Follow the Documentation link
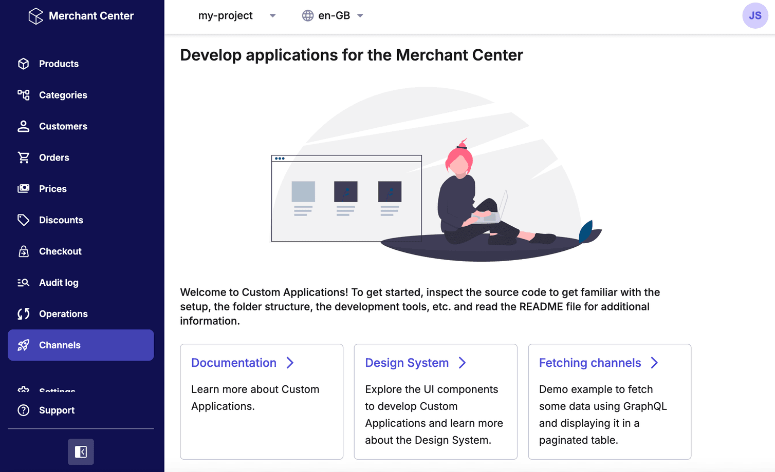The width and height of the screenshot is (775, 472). pyautogui.click(x=234, y=363)
